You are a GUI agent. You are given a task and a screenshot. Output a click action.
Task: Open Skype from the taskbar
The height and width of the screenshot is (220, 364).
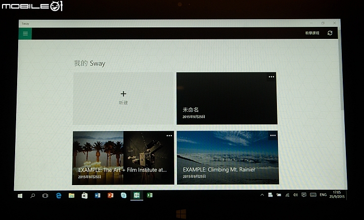(x=123, y=195)
